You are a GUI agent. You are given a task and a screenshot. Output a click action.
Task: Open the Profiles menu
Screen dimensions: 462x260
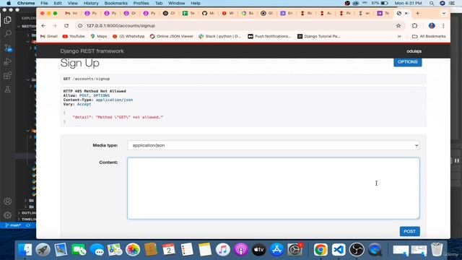coord(141,3)
